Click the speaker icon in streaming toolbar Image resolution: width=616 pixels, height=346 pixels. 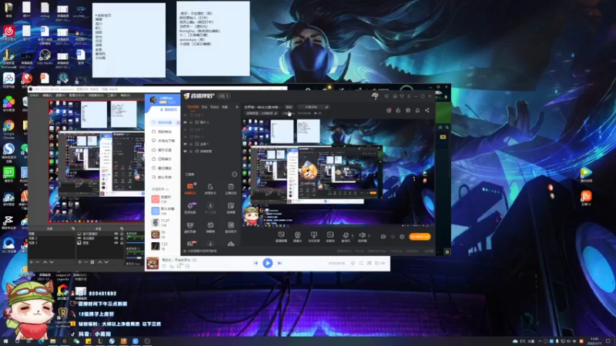pyautogui.click(x=362, y=235)
